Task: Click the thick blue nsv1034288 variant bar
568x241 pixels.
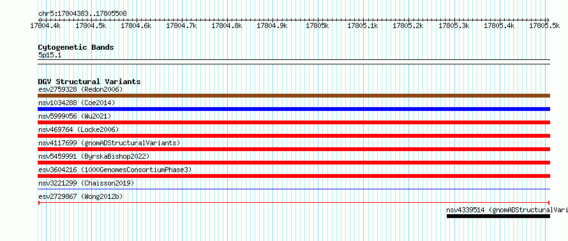Action: 294,109
